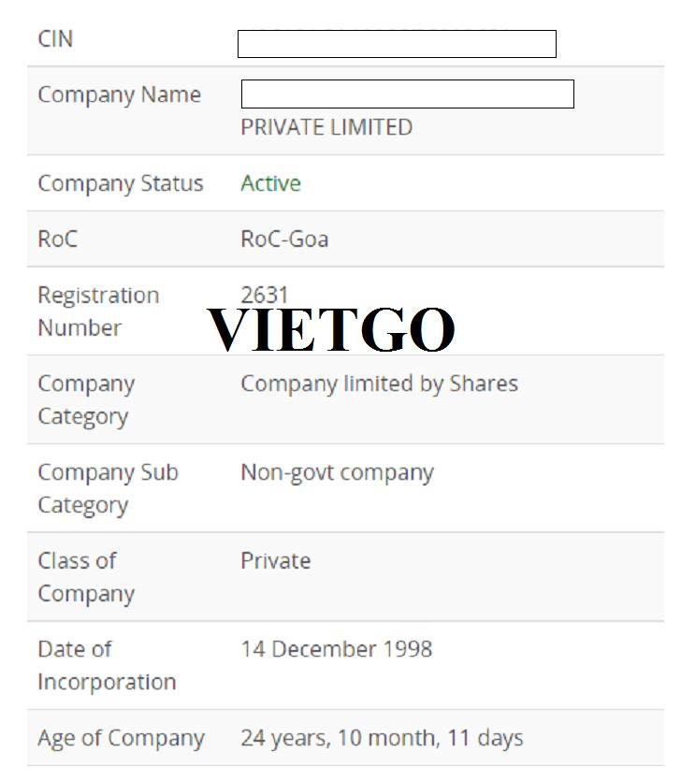Select the Private class value

(275, 561)
